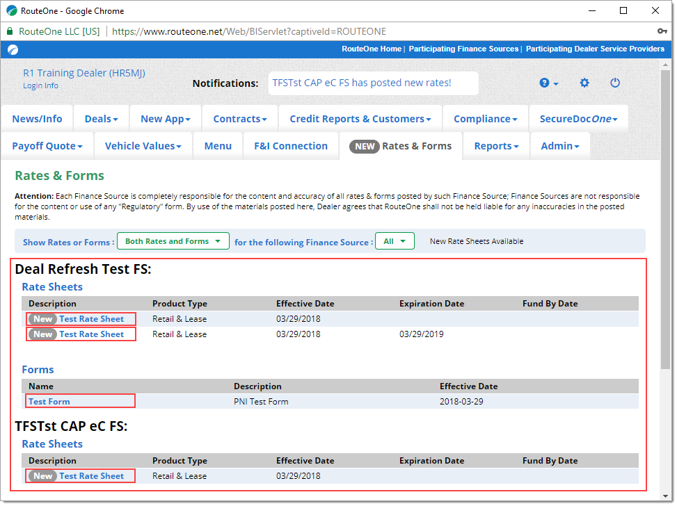
Task: Open Participating Dealer Service Providers link
Action: [595, 49]
